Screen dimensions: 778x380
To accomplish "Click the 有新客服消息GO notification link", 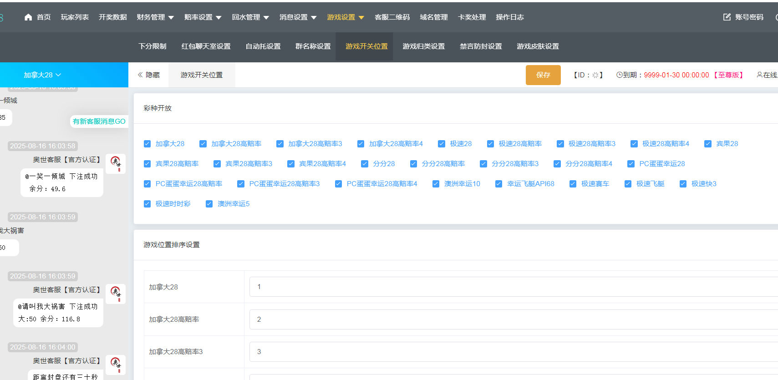I will [x=99, y=122].
